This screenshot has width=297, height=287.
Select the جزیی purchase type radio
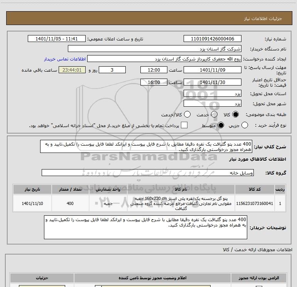click(245, 125)
